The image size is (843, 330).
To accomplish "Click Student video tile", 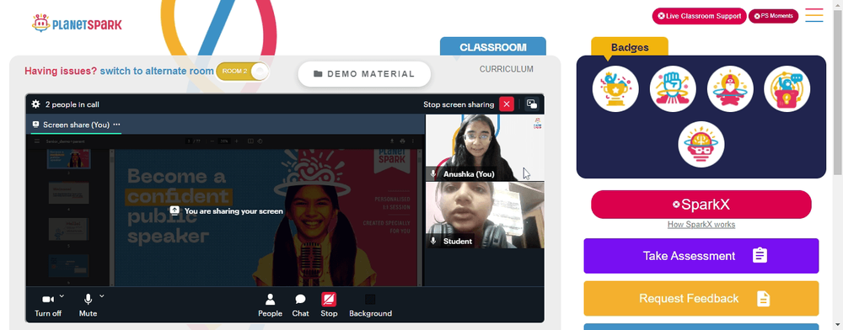I will [x=485, y=215].
